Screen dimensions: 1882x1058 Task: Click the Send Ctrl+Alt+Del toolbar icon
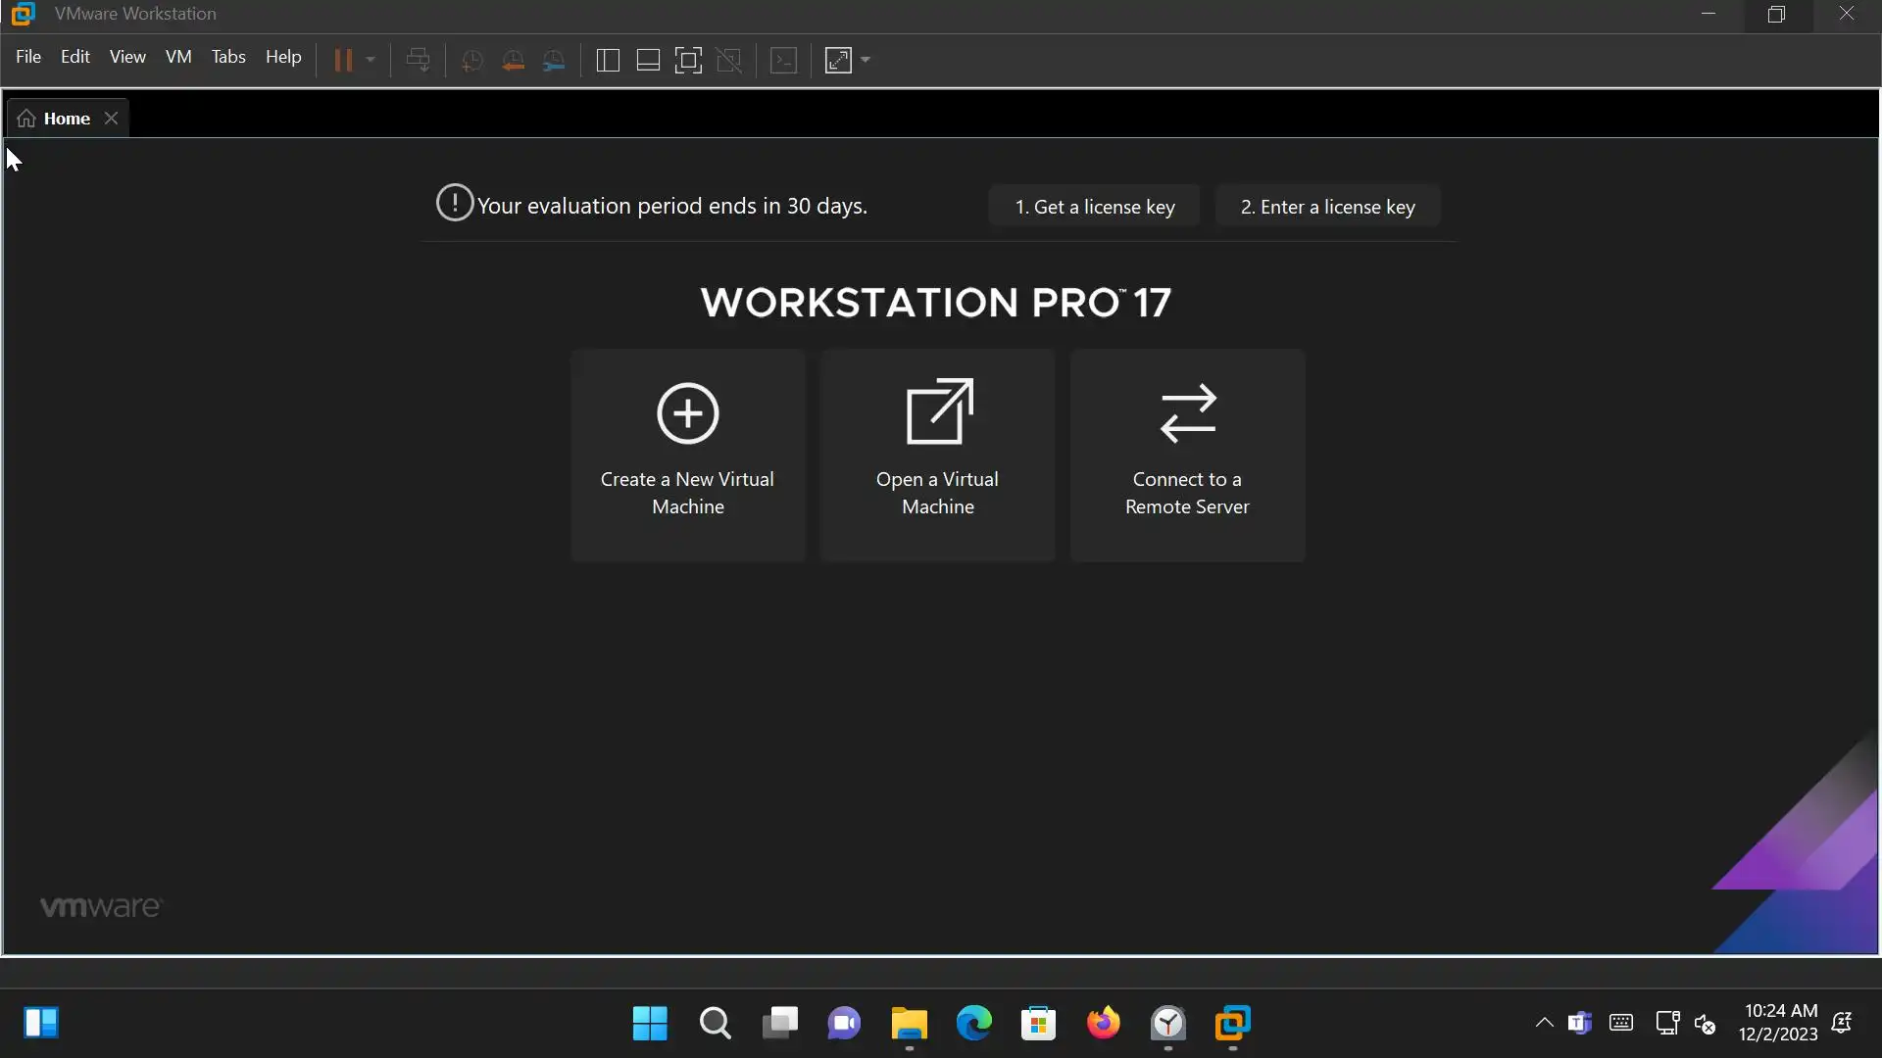click(x=419, y=61)
